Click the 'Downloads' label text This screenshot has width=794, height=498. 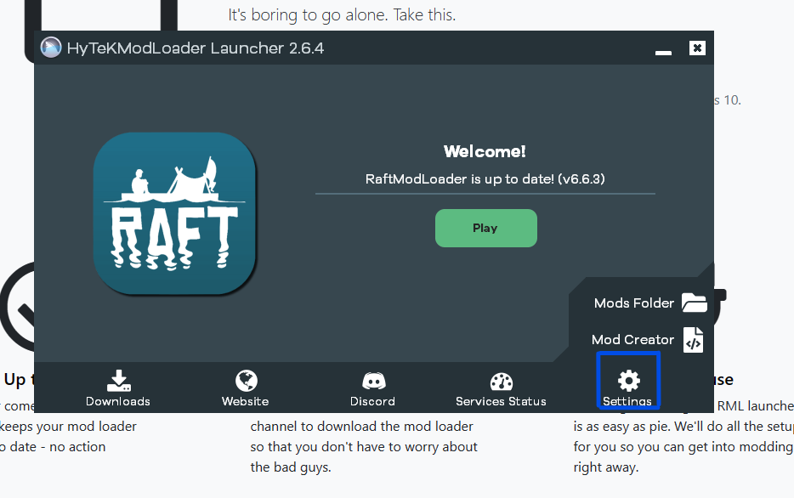pos(118,401)
